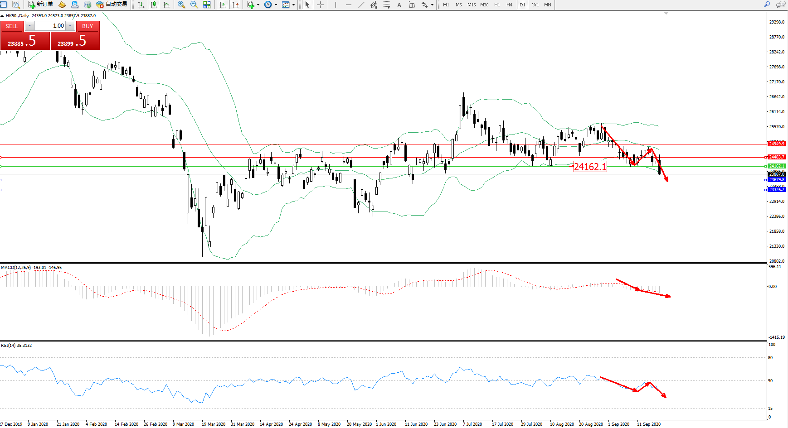Toggle chart auto scroll to the end

coord(223,5)
